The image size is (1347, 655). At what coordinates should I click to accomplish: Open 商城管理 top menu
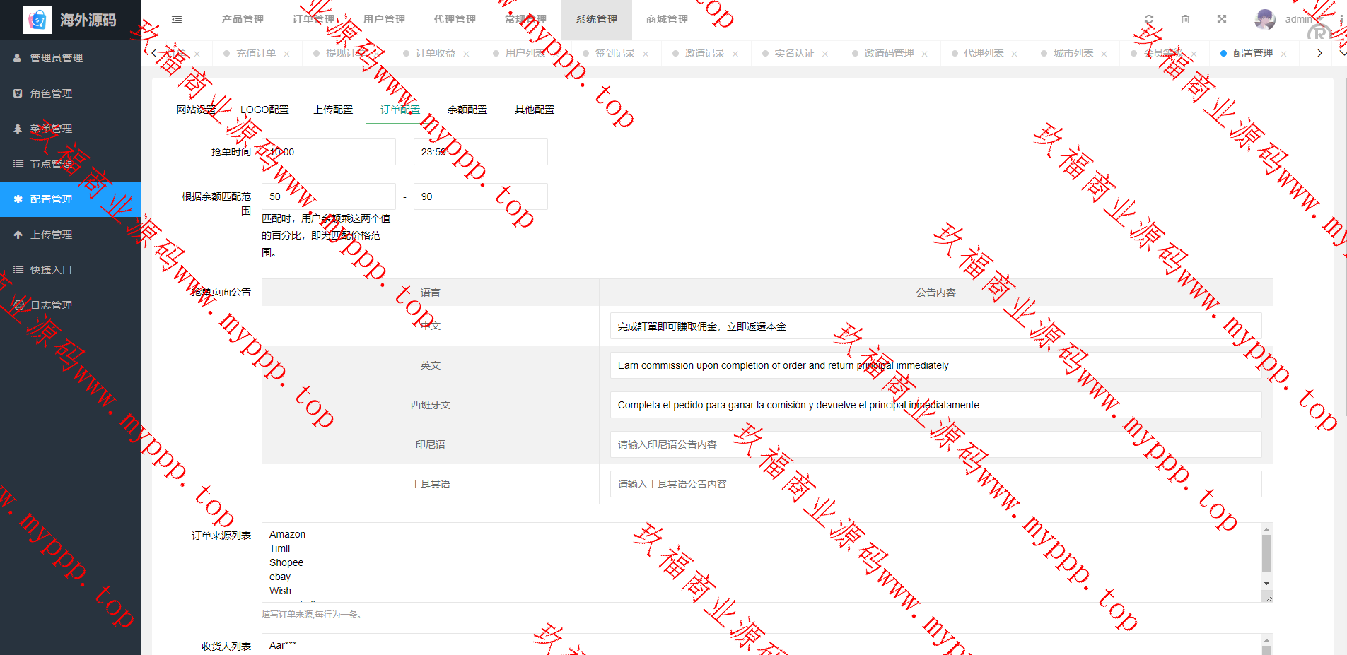(667, 20)
